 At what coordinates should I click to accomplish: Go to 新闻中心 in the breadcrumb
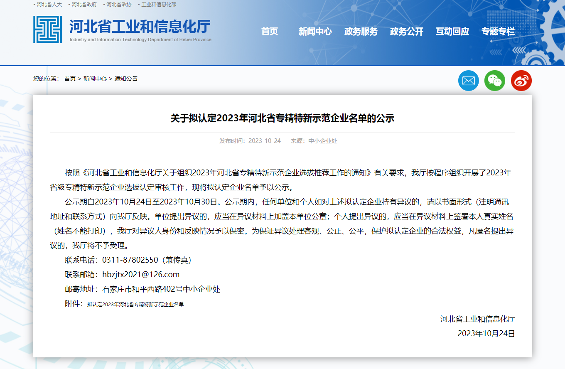pyautogui.click(x=95, y=79)
